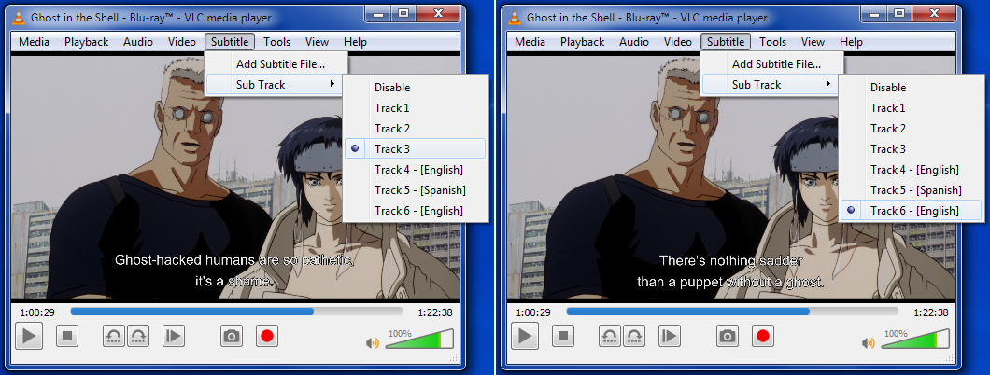Select Track 4 - [English] in right window
This screenshot has width=990, height=375.
[x=911, y=170]
